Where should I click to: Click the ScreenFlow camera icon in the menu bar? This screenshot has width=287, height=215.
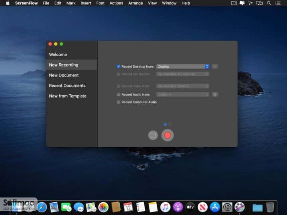(x=234, y=3)
